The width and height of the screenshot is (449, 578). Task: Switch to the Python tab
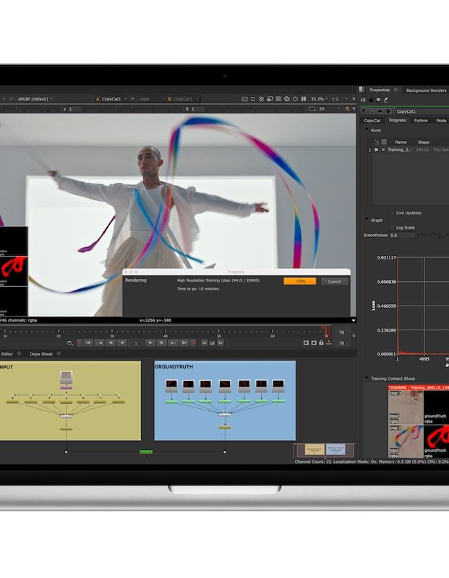tap(421, 121)
